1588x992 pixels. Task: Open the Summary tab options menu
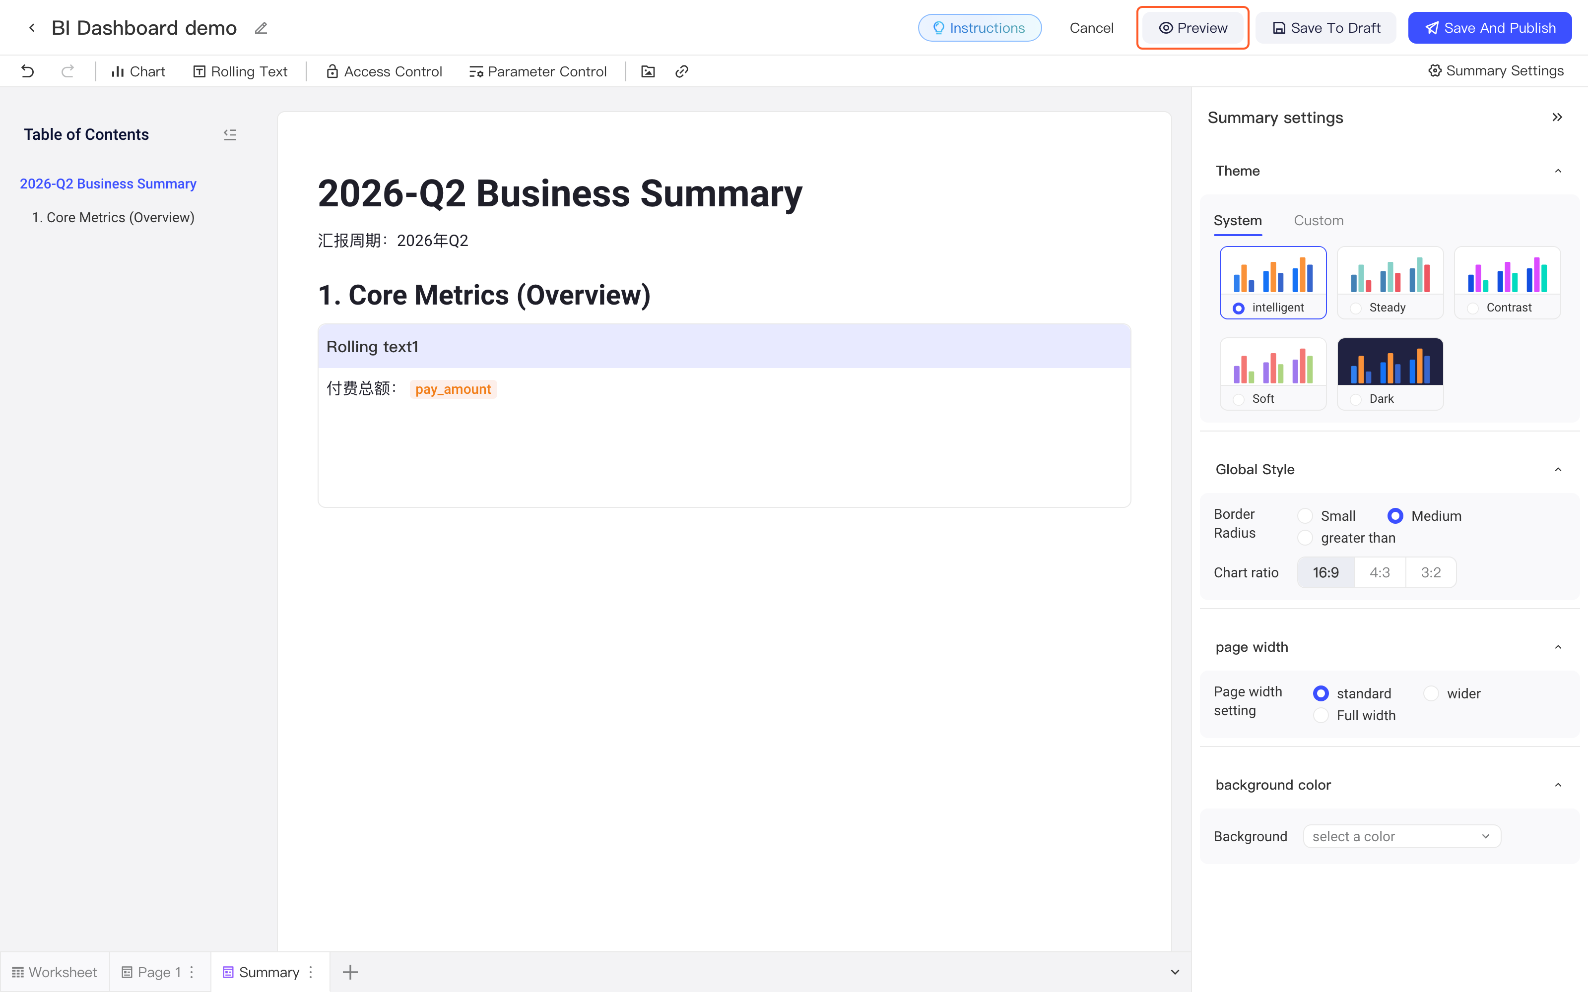coord(311,972)
